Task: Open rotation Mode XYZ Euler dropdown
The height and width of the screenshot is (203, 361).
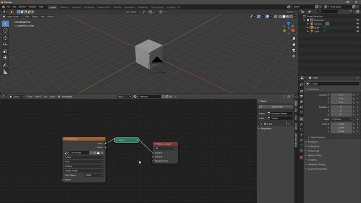Action: point(341,120)
